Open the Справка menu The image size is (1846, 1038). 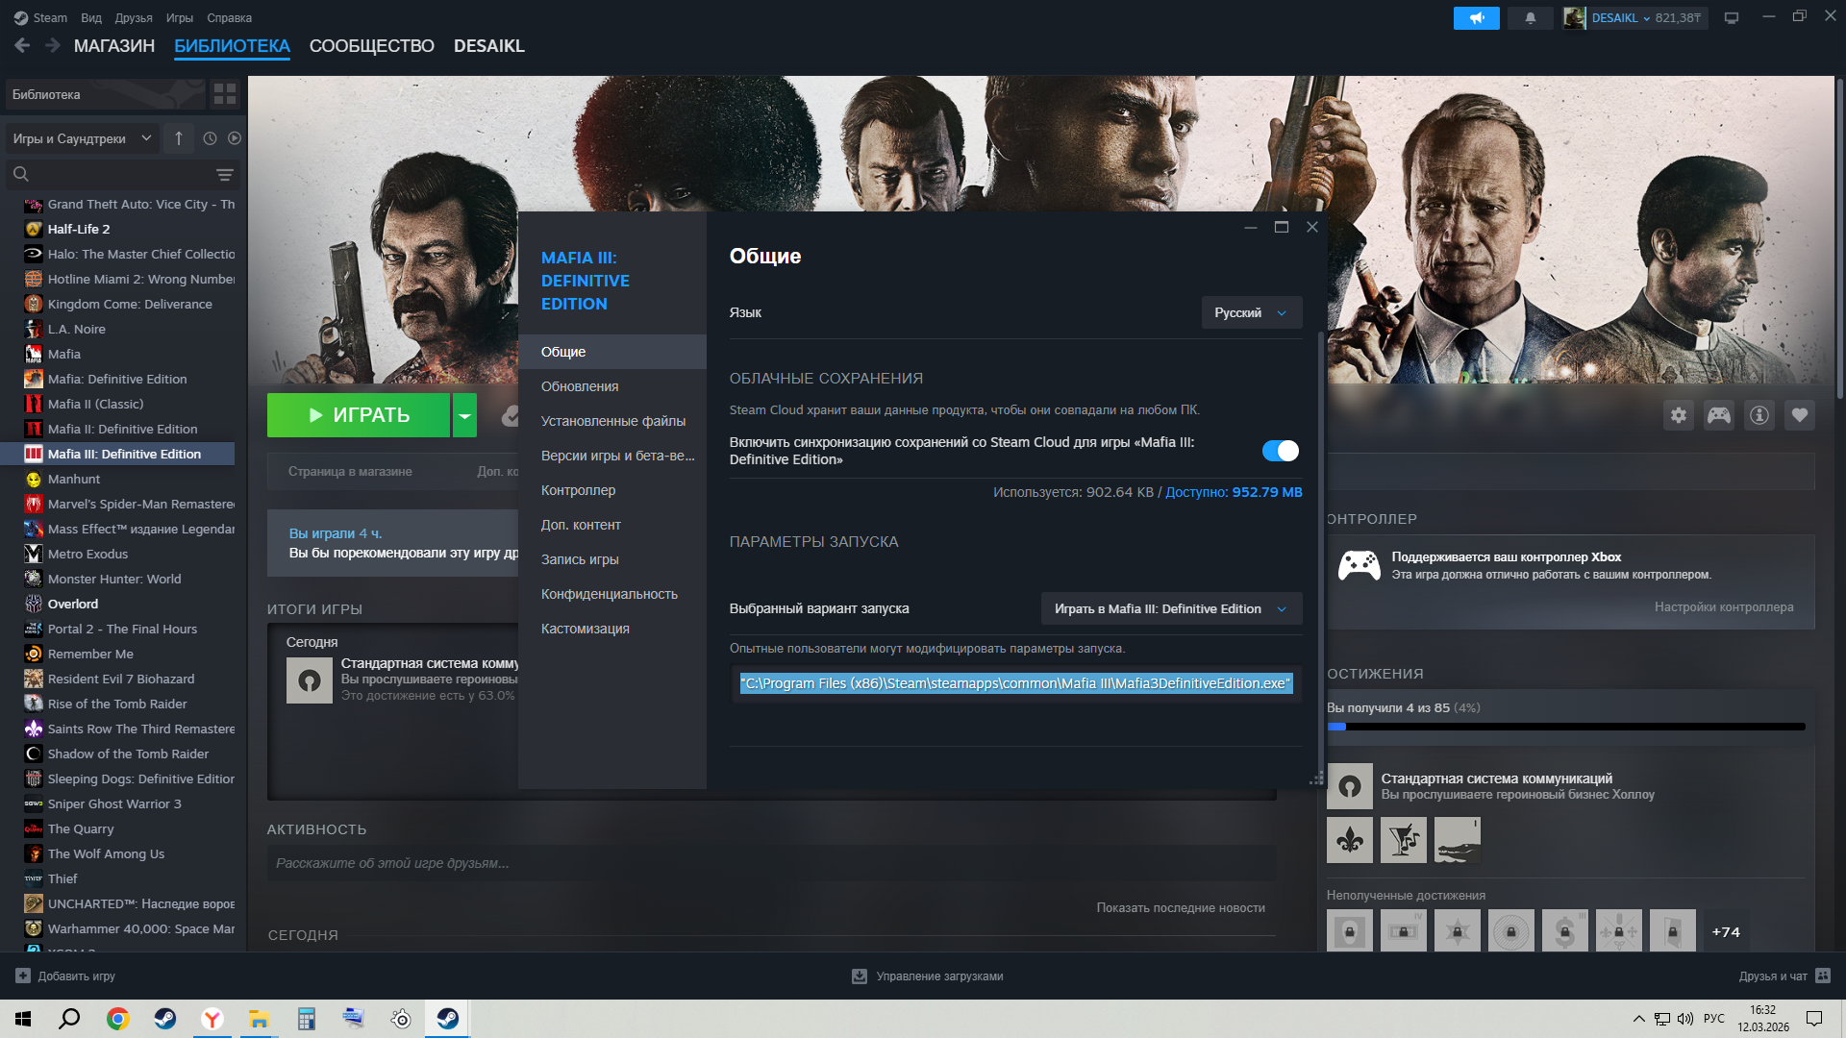pos(230,17)
